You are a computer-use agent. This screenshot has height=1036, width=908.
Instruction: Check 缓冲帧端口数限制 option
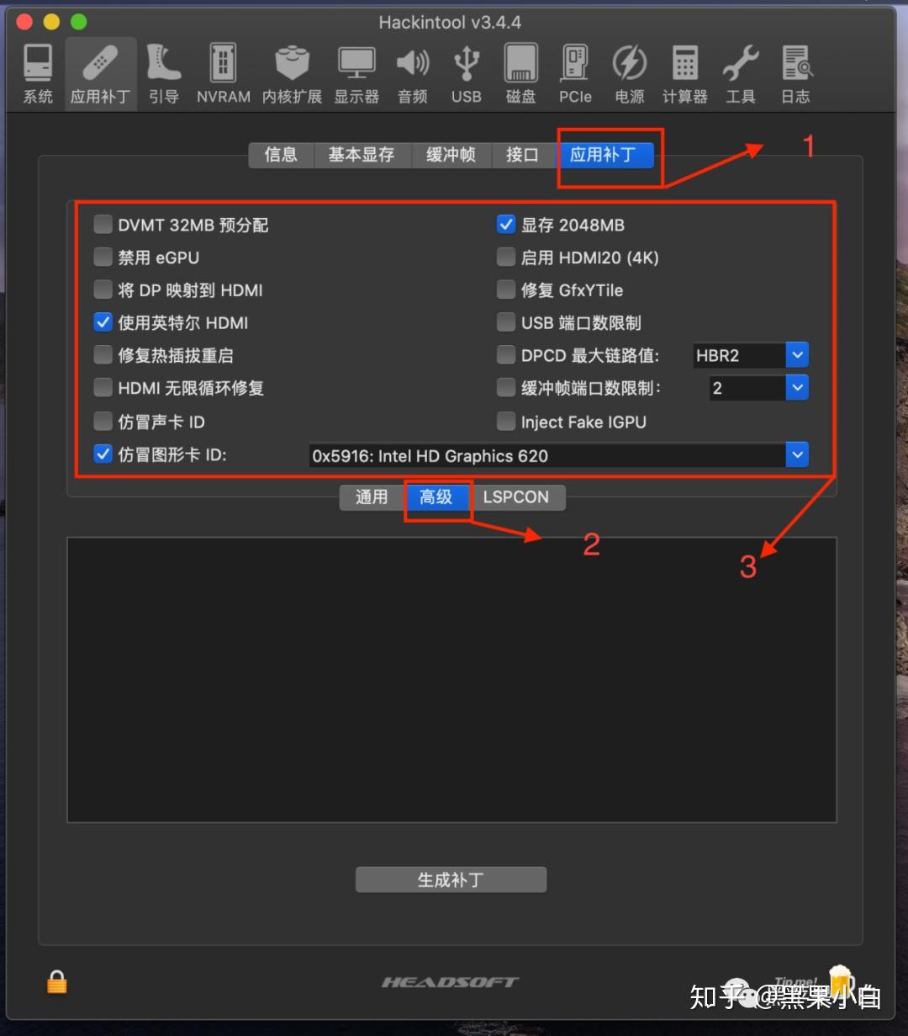tap(505, 388)
